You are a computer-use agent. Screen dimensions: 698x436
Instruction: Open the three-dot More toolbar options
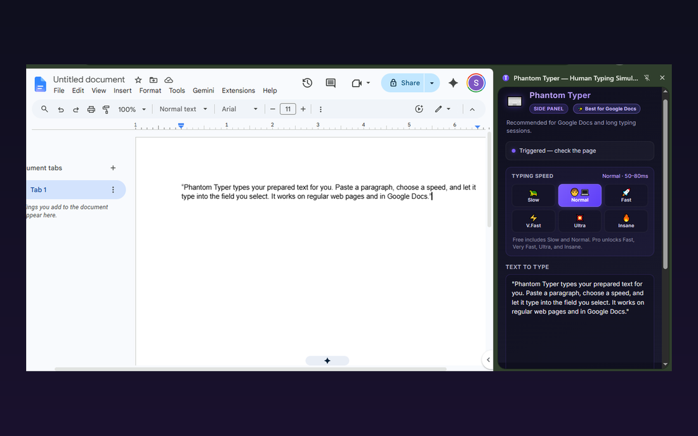[320, 110]
